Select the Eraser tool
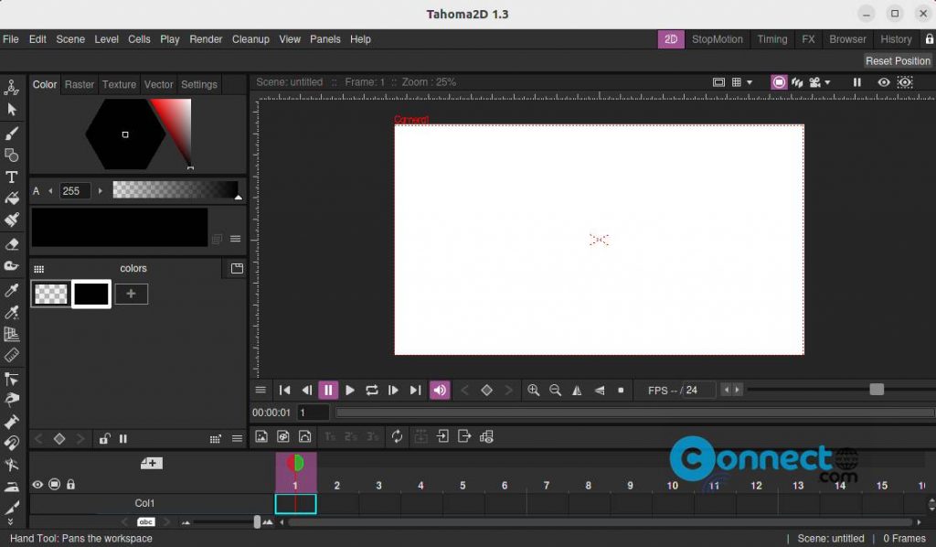 click(x=12, y=244)
